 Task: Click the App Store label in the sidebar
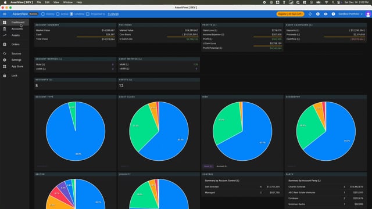click(x=17, y=67)
